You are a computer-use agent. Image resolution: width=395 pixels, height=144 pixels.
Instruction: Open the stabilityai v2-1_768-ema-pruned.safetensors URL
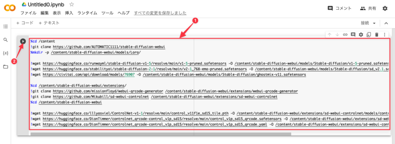pyautogui.click(x=145, y=69)
